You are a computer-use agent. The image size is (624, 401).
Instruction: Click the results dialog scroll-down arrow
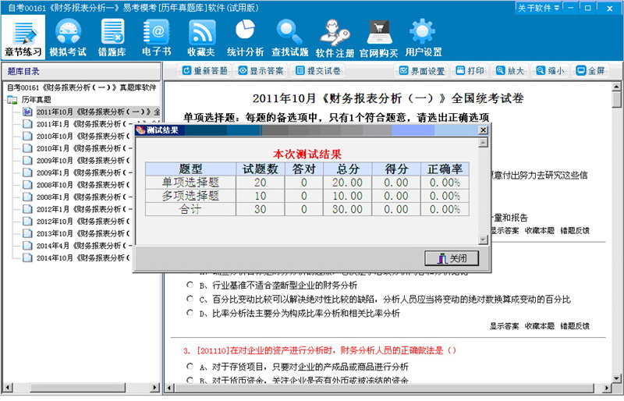tap(483, 240)
